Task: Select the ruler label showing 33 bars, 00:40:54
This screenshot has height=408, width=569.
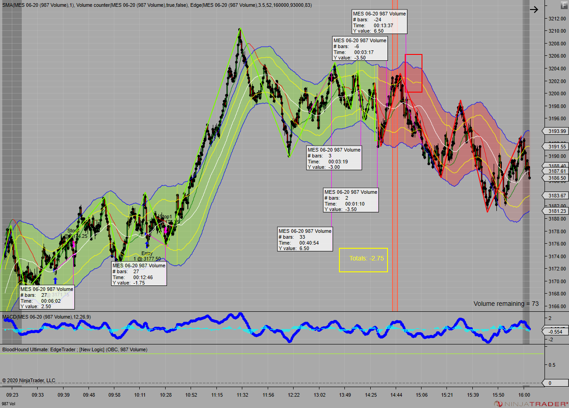Action: click(x=305, y=240)
